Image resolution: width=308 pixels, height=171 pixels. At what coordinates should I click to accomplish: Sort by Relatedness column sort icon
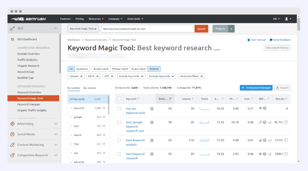[x=170, y=99]
